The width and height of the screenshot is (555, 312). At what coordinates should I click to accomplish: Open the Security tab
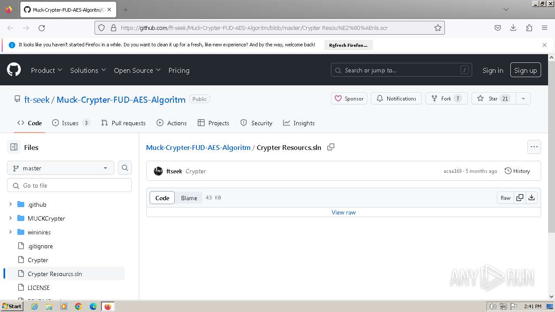[x=256, y=123]
